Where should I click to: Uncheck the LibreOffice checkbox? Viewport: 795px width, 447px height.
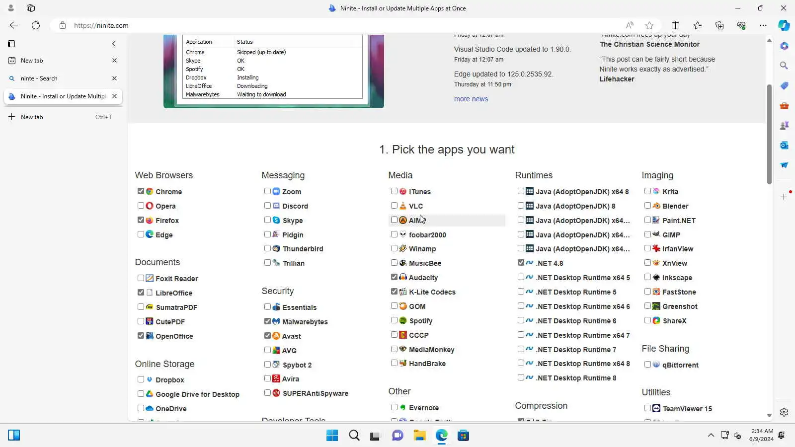pyautogui.click(x=141, y=293)
